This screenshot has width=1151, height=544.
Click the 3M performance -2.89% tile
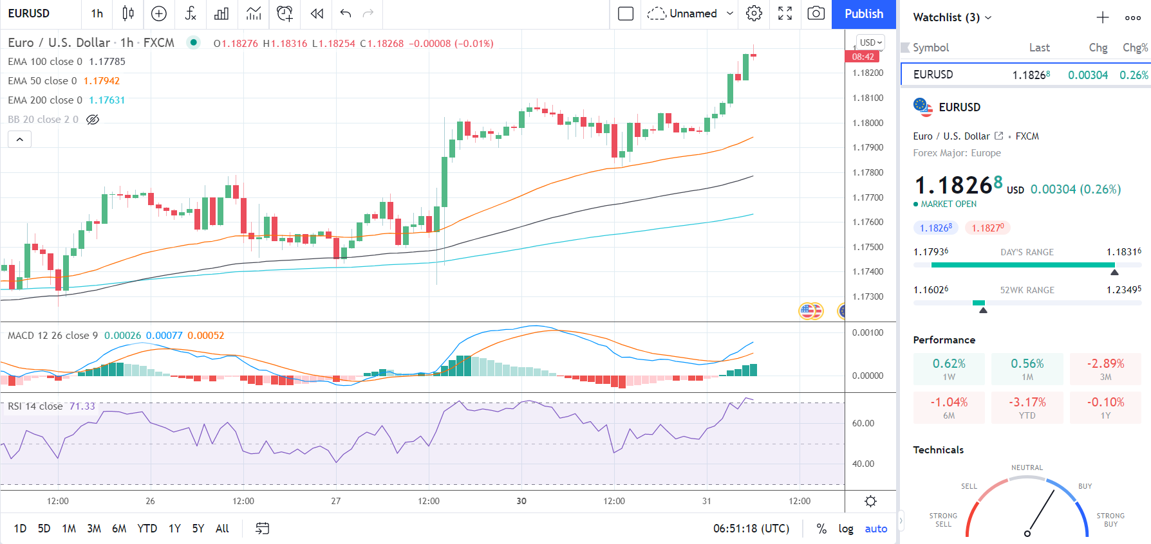[x=1105, y=369]
